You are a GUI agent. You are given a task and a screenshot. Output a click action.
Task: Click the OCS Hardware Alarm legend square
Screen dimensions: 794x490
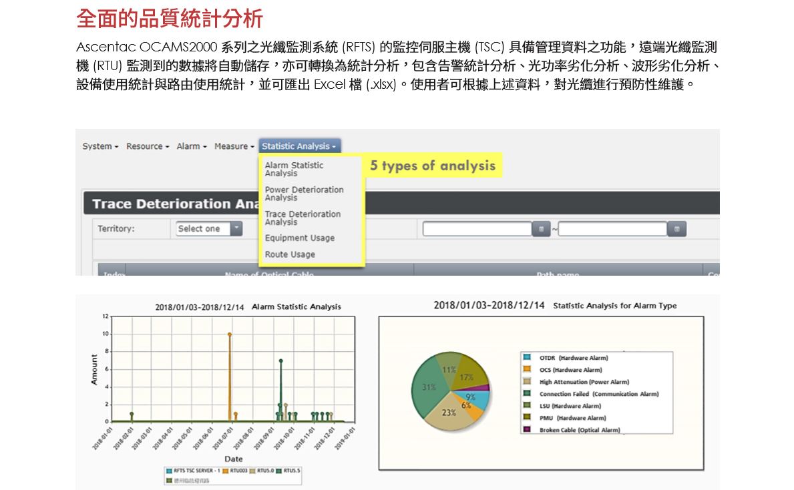click(x=527, y=370)
